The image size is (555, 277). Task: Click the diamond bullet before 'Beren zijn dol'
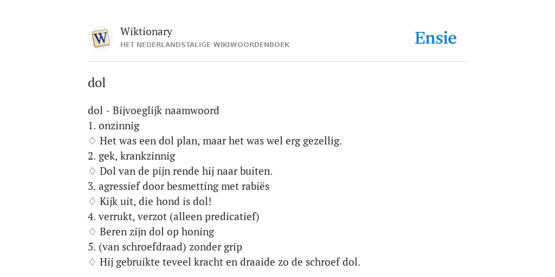[92, 232]
